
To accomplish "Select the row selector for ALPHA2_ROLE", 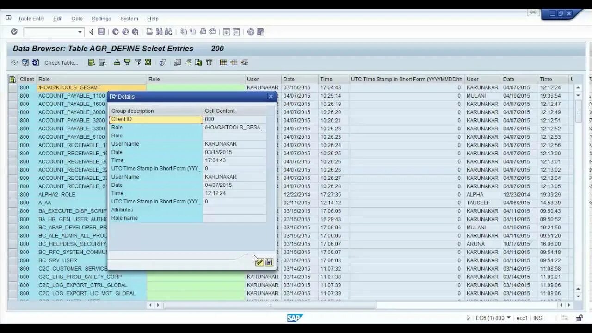I will (x=12, y=195).
